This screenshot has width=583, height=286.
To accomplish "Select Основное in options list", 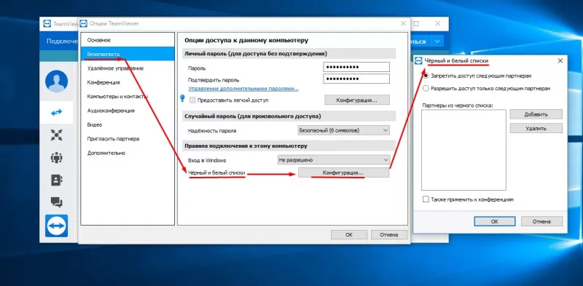I will 128,40.
